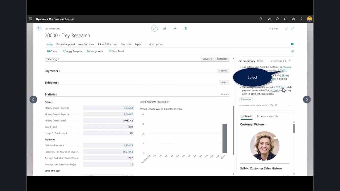Switch to the Attachments (0) tab

(267, 116)
